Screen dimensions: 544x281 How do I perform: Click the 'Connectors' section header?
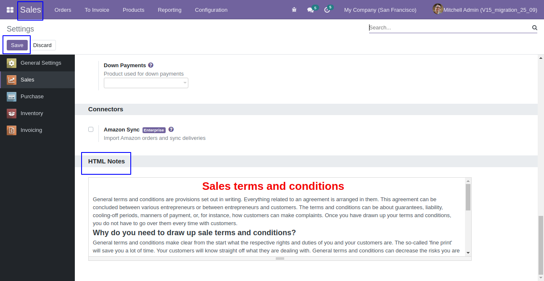(106, 109)
